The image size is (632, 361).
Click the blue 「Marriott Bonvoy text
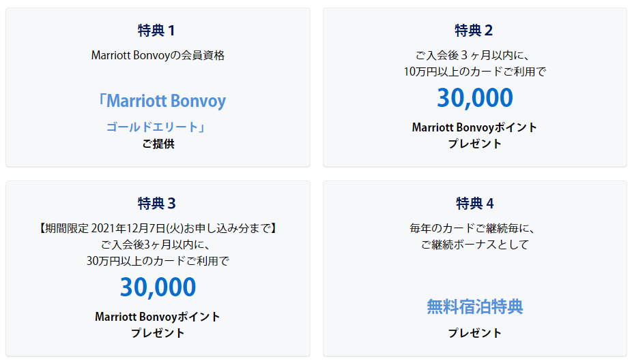click(x=162, y=101)
